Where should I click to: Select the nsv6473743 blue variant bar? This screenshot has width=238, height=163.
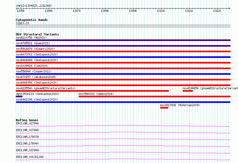[x=123, y=57]
